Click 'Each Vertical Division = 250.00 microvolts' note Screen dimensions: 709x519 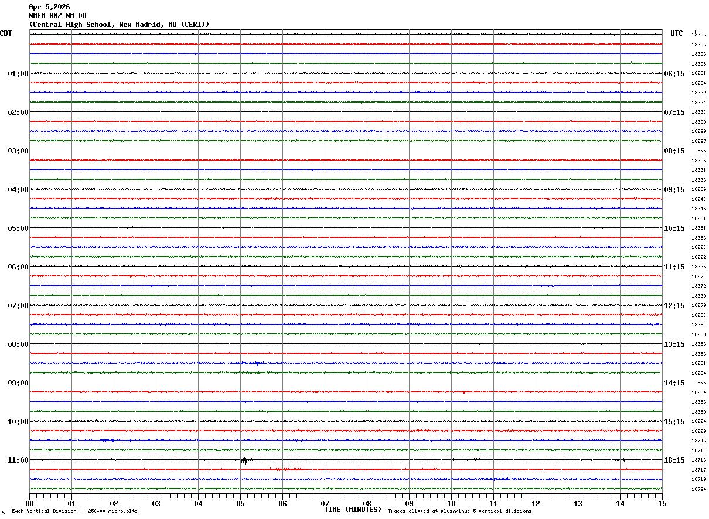coord(74,511)
